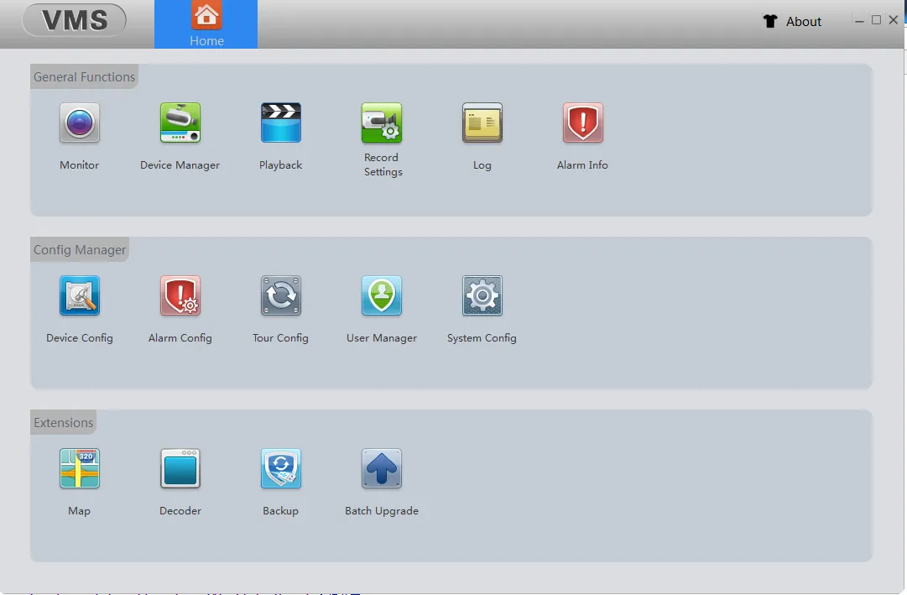Image resolution: width=907 pixels, height=595 pixels.
Task: Switch to the Home tab
Action: coord(206,24)
